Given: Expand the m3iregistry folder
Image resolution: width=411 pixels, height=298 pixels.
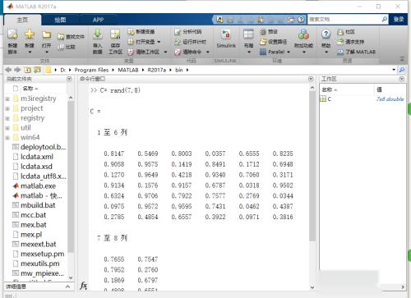Looking at the screenshot, I should click(x=7, y=99).
